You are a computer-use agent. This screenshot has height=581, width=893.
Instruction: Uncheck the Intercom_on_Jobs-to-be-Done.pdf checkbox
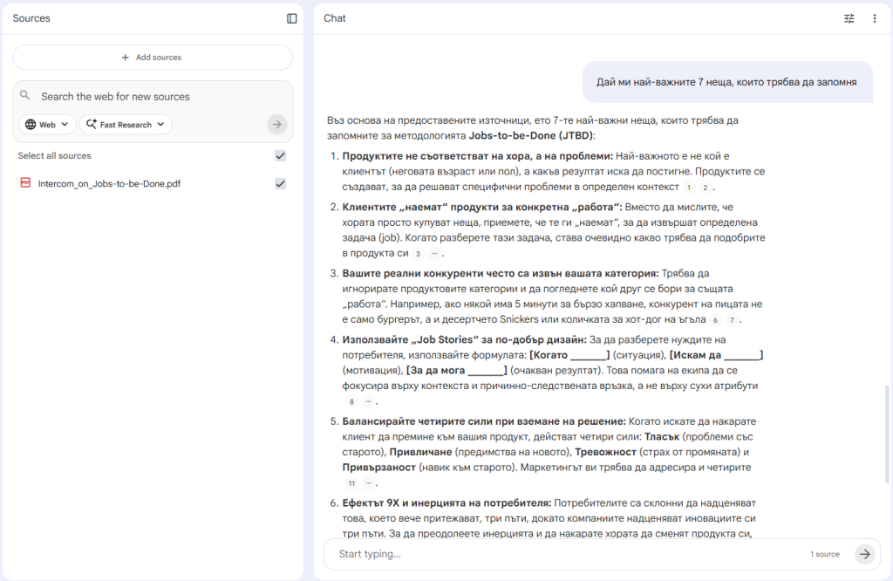(280, 184)
